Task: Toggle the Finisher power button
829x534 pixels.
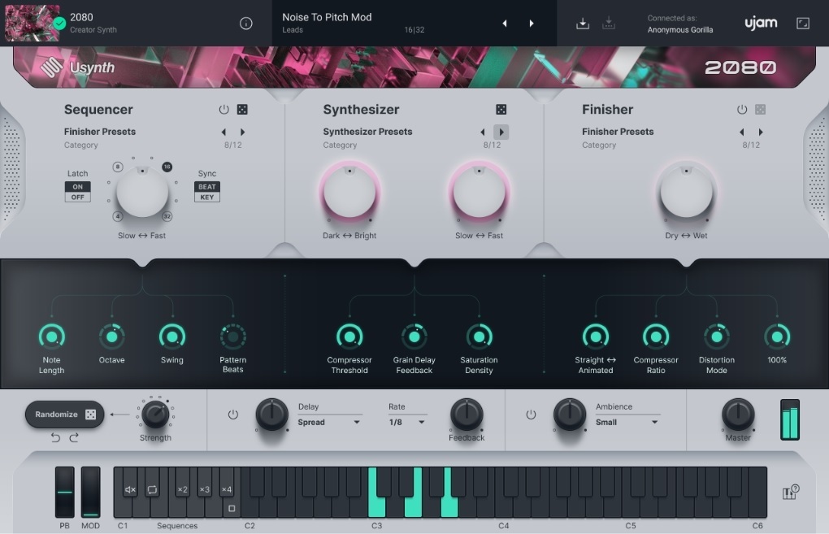Action: click(741, 110)
